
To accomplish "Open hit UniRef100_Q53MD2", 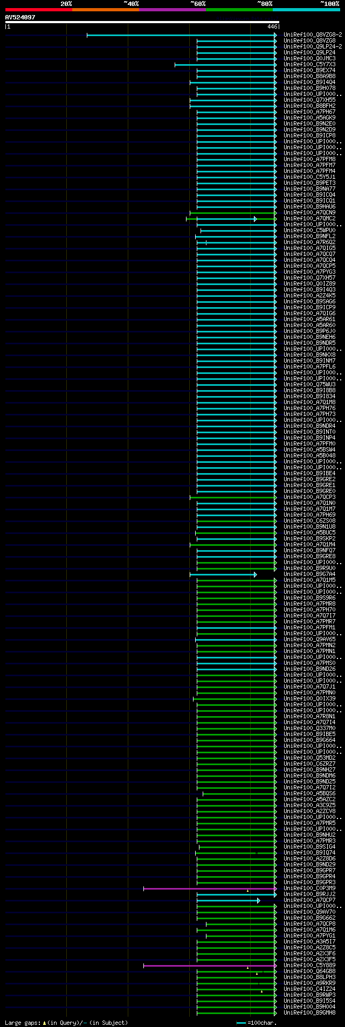I will [309, 758].
